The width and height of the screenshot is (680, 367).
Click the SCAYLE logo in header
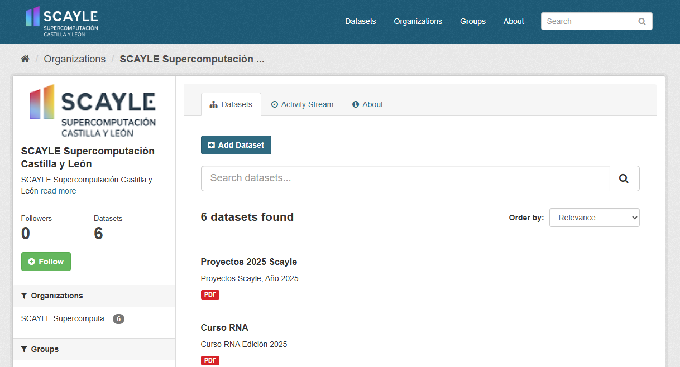pyautogui.click(x=62, y=21)
